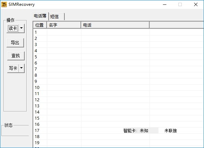Select row 10 in the phonebook list
Viewport: 204px width, 148px height.
click(118, 88)
